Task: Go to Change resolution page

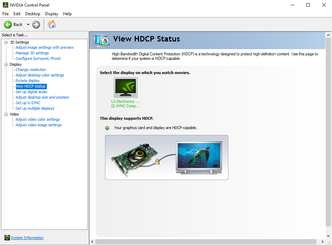Action: click(x=31, y=70)
